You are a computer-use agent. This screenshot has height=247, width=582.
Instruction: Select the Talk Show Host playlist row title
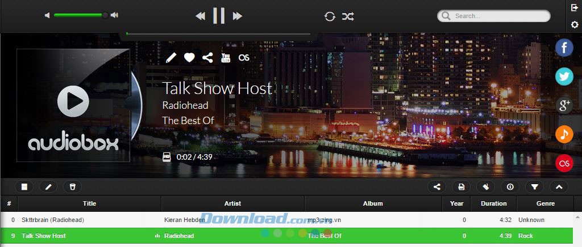43,236
